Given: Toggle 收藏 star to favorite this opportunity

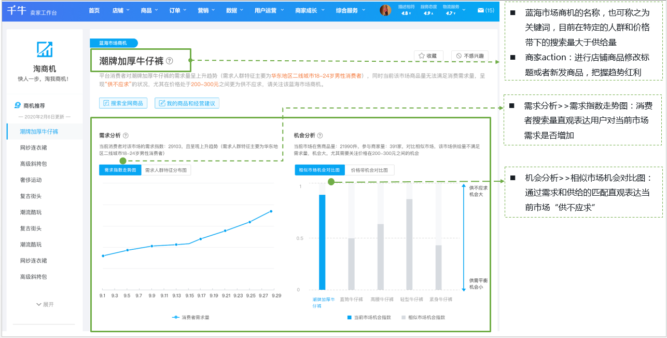Looking at the screenshot, I should coord(428,56).
